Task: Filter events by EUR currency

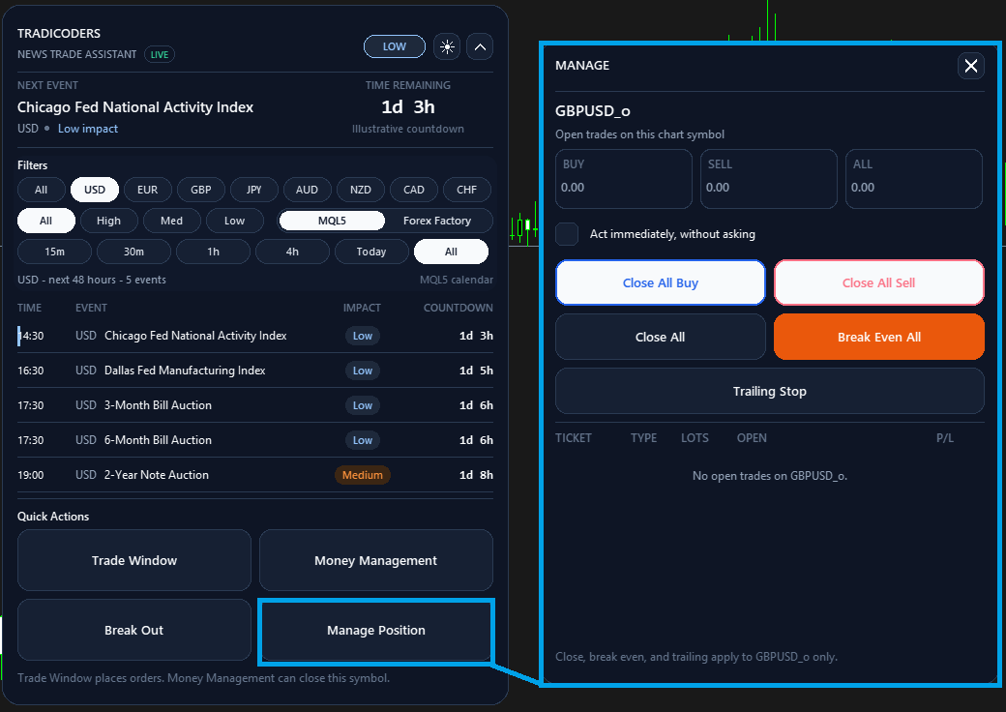Action: tap(148, 190)
